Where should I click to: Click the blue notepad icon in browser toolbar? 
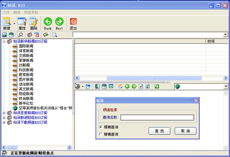coord(88,86)
